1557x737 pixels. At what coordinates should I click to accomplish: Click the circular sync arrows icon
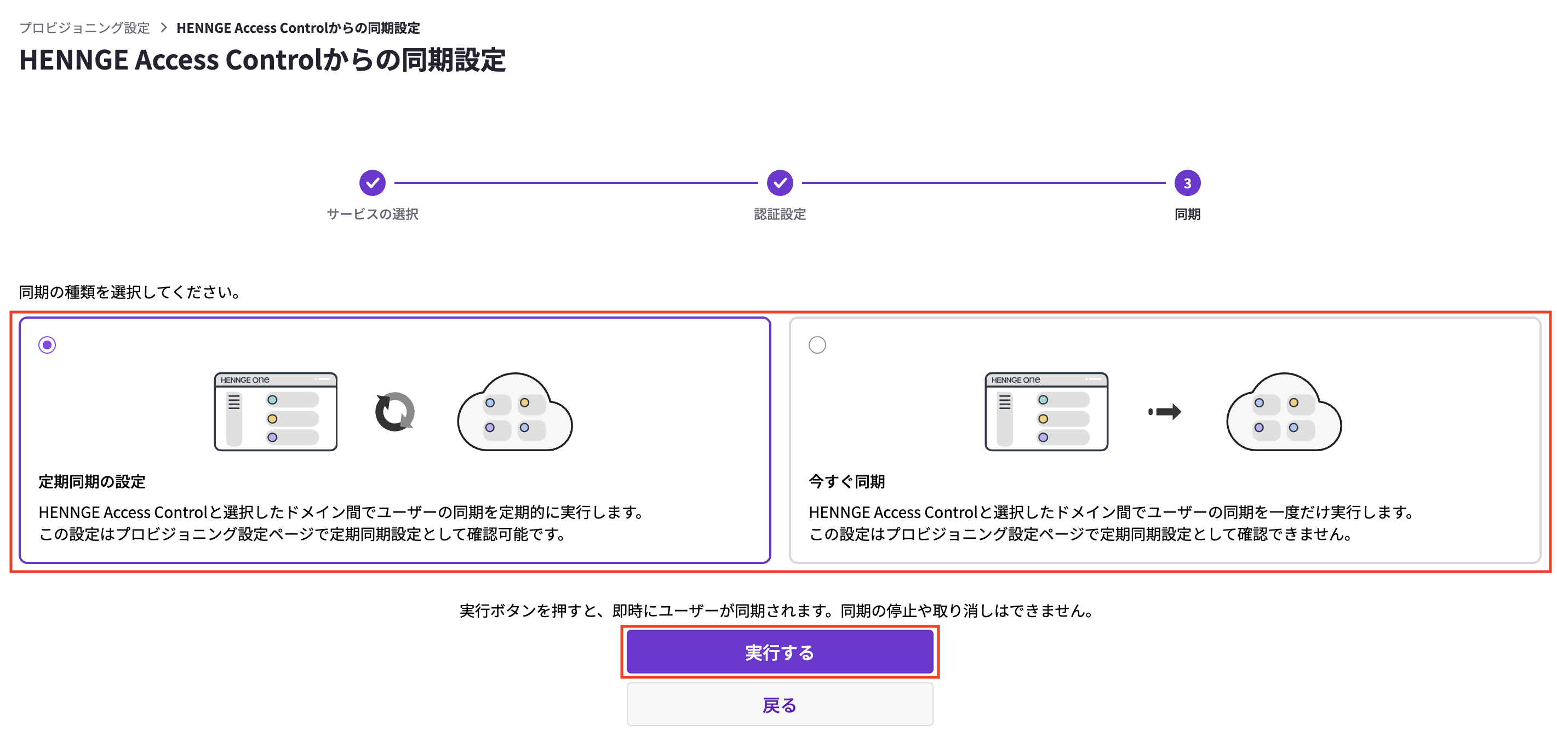pos(394,412)
